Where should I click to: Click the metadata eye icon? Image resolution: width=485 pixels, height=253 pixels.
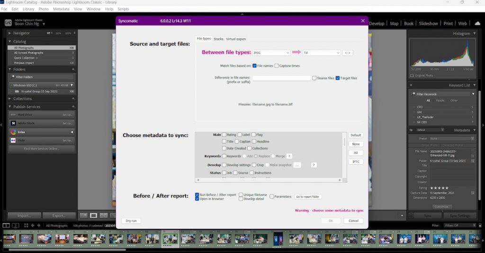coord(411,130)
